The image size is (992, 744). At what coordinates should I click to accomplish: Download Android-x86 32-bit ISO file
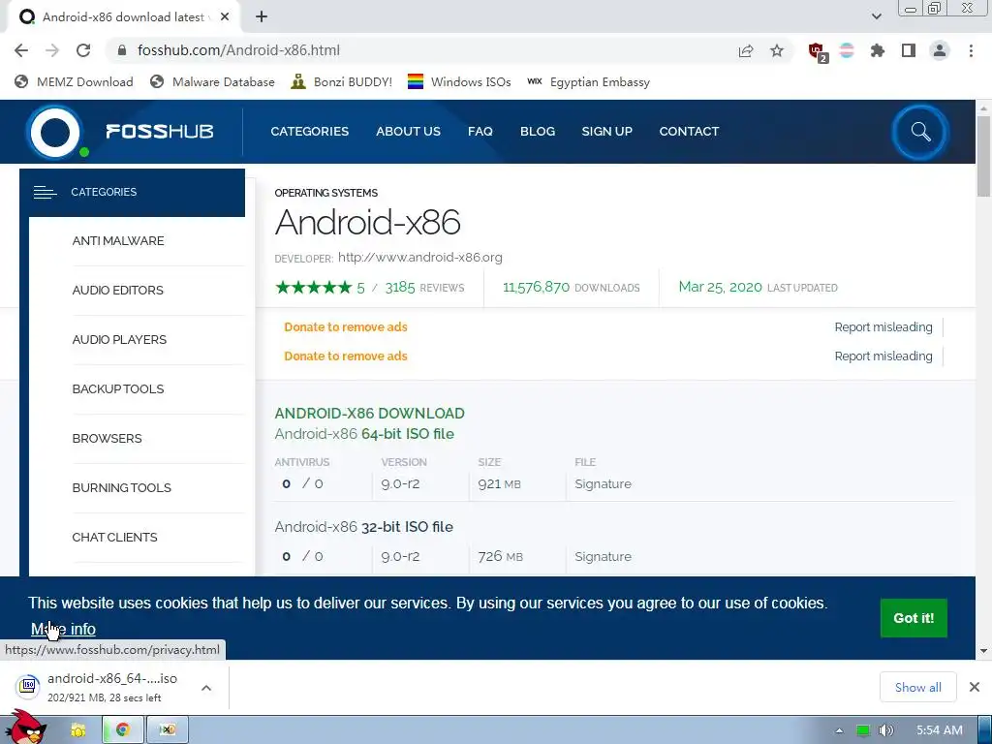(x=364, y=527)
